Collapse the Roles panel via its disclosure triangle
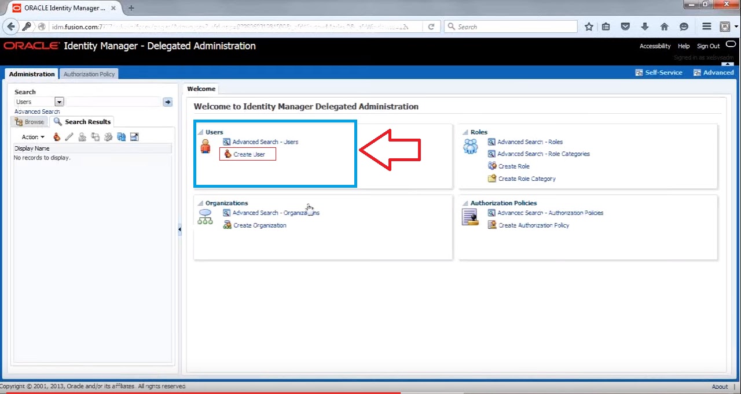Image resolution: width=741 pixels, height=394 pixels. (x=466, y=132)
